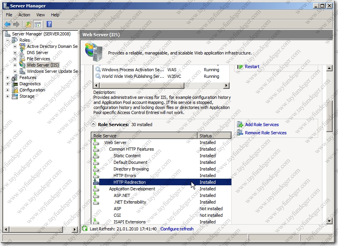Toggle the Show/Hide console tree icon
Image resolution: width=338 pixels, height=246 pixels.
[38, 24]
